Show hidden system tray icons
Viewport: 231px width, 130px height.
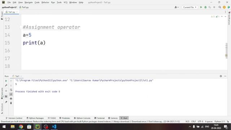point(190,127)
